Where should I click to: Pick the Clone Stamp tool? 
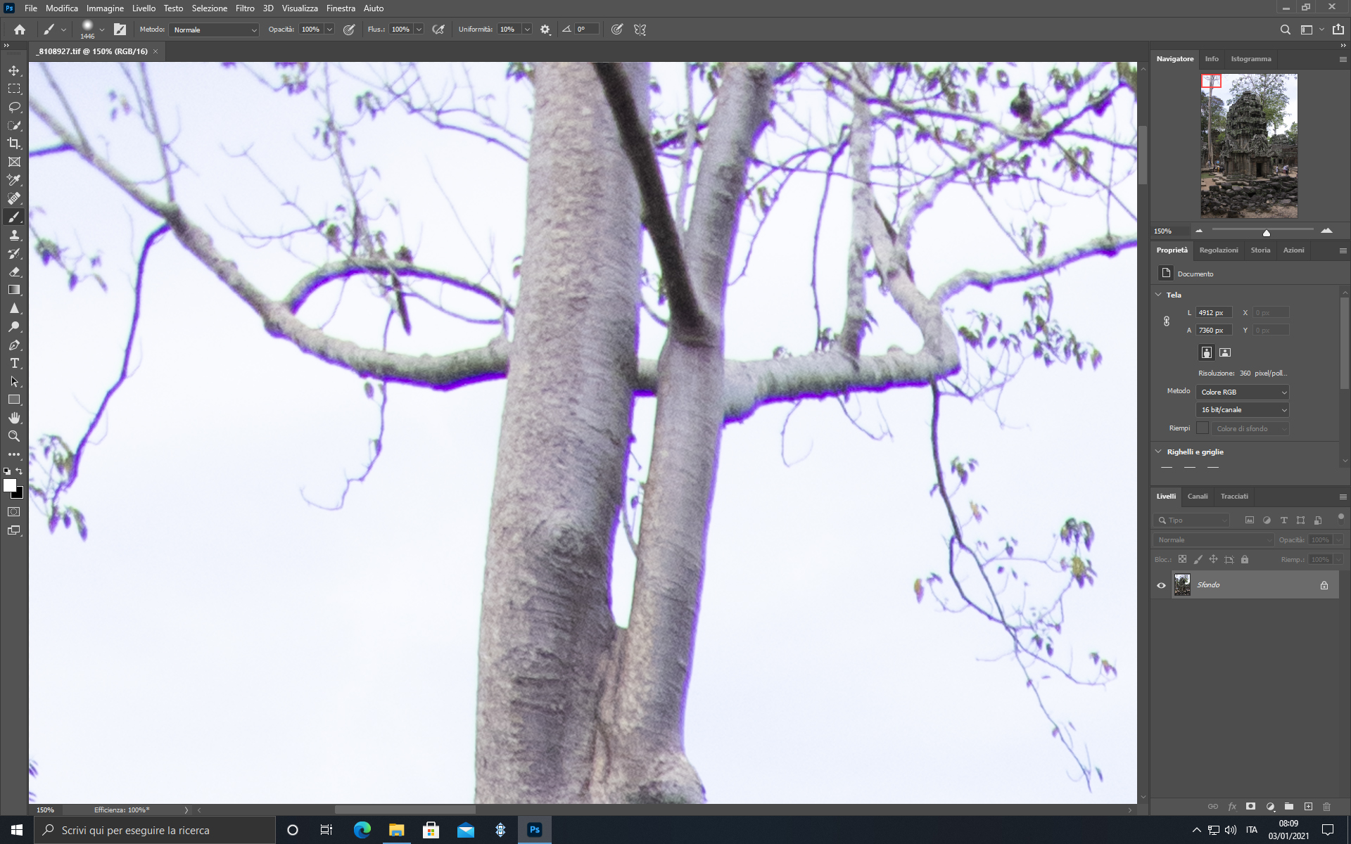(14, 235)
